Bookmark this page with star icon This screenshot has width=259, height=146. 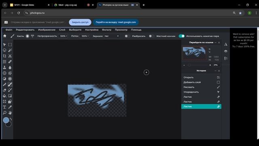[x=240, y=13]
